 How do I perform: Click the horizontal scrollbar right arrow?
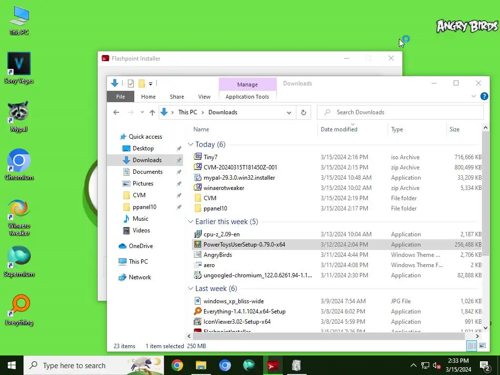(478, 336)
